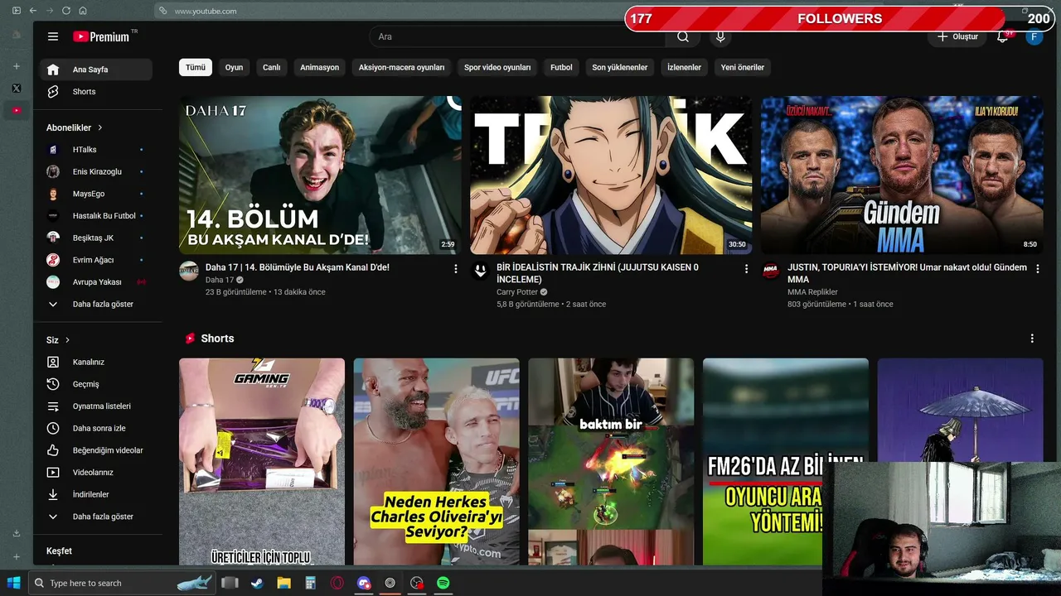Expand Daha fazla göster under Abonelikler

pyautogui.click(x=96, y=304)
